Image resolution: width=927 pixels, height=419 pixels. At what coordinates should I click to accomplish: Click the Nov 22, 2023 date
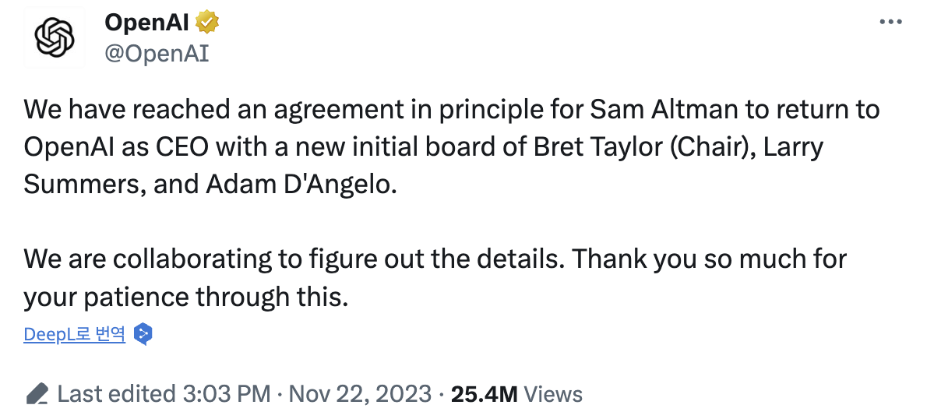(x=360, y=394)
